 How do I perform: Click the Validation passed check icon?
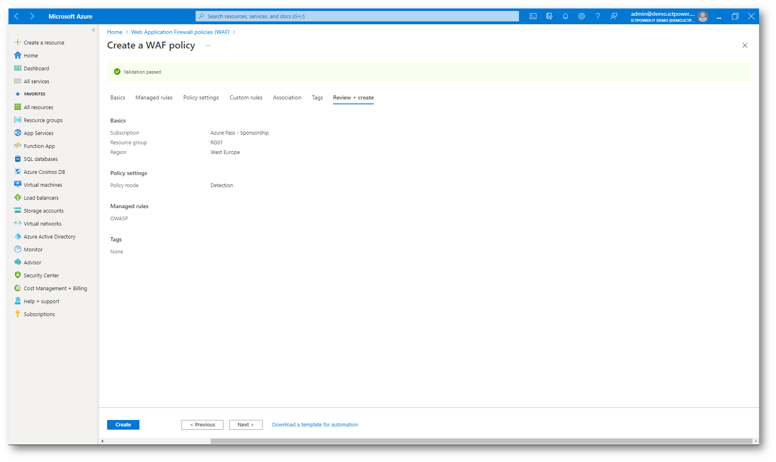(117, 72)
